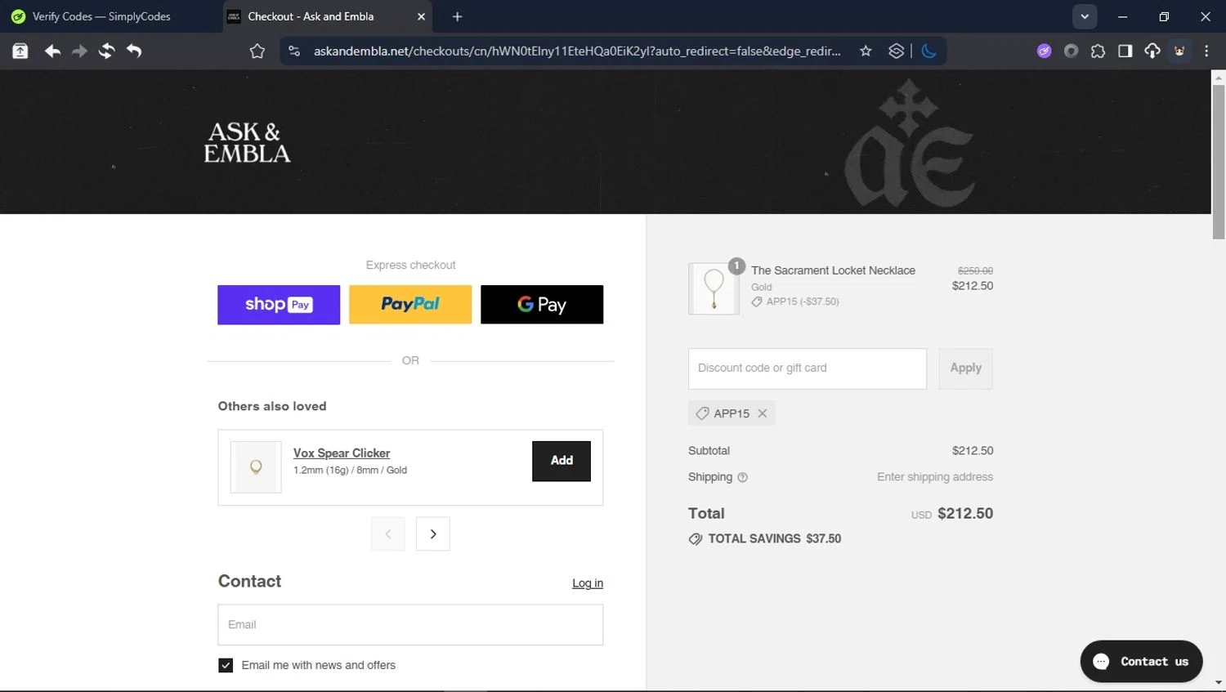Uncheck Email me with news and offers
This screenshot has height=692, width=1226.
[226, 666]
